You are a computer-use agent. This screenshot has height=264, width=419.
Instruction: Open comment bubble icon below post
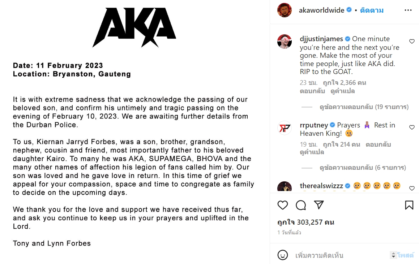coord(301,205)
